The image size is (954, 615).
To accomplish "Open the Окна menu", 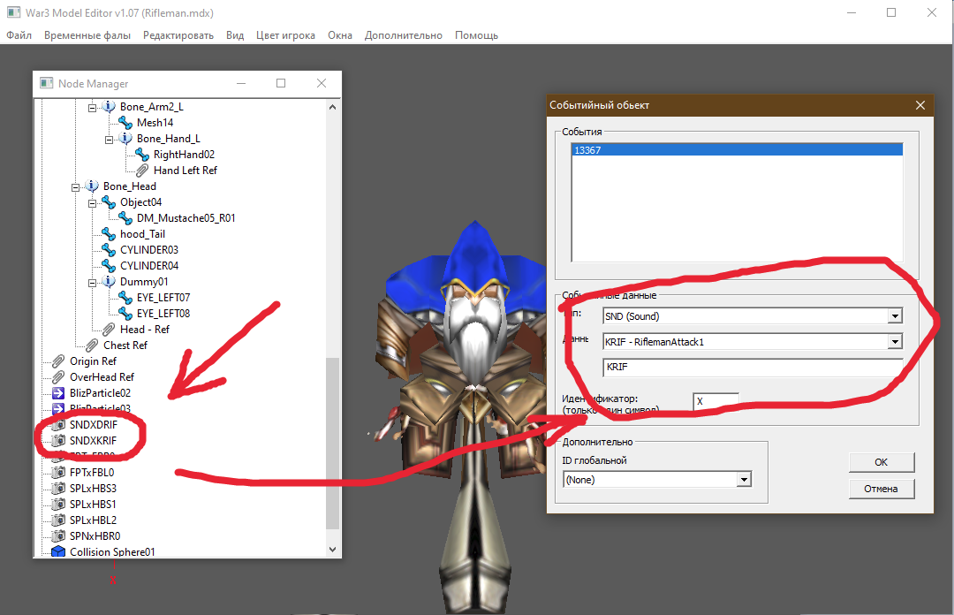I will point(340,35).
